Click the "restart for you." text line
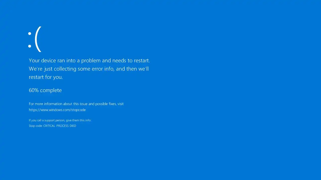 click(x=46, y=77)
